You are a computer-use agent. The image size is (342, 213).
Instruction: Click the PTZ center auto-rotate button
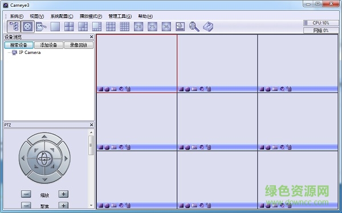[44, 158]
